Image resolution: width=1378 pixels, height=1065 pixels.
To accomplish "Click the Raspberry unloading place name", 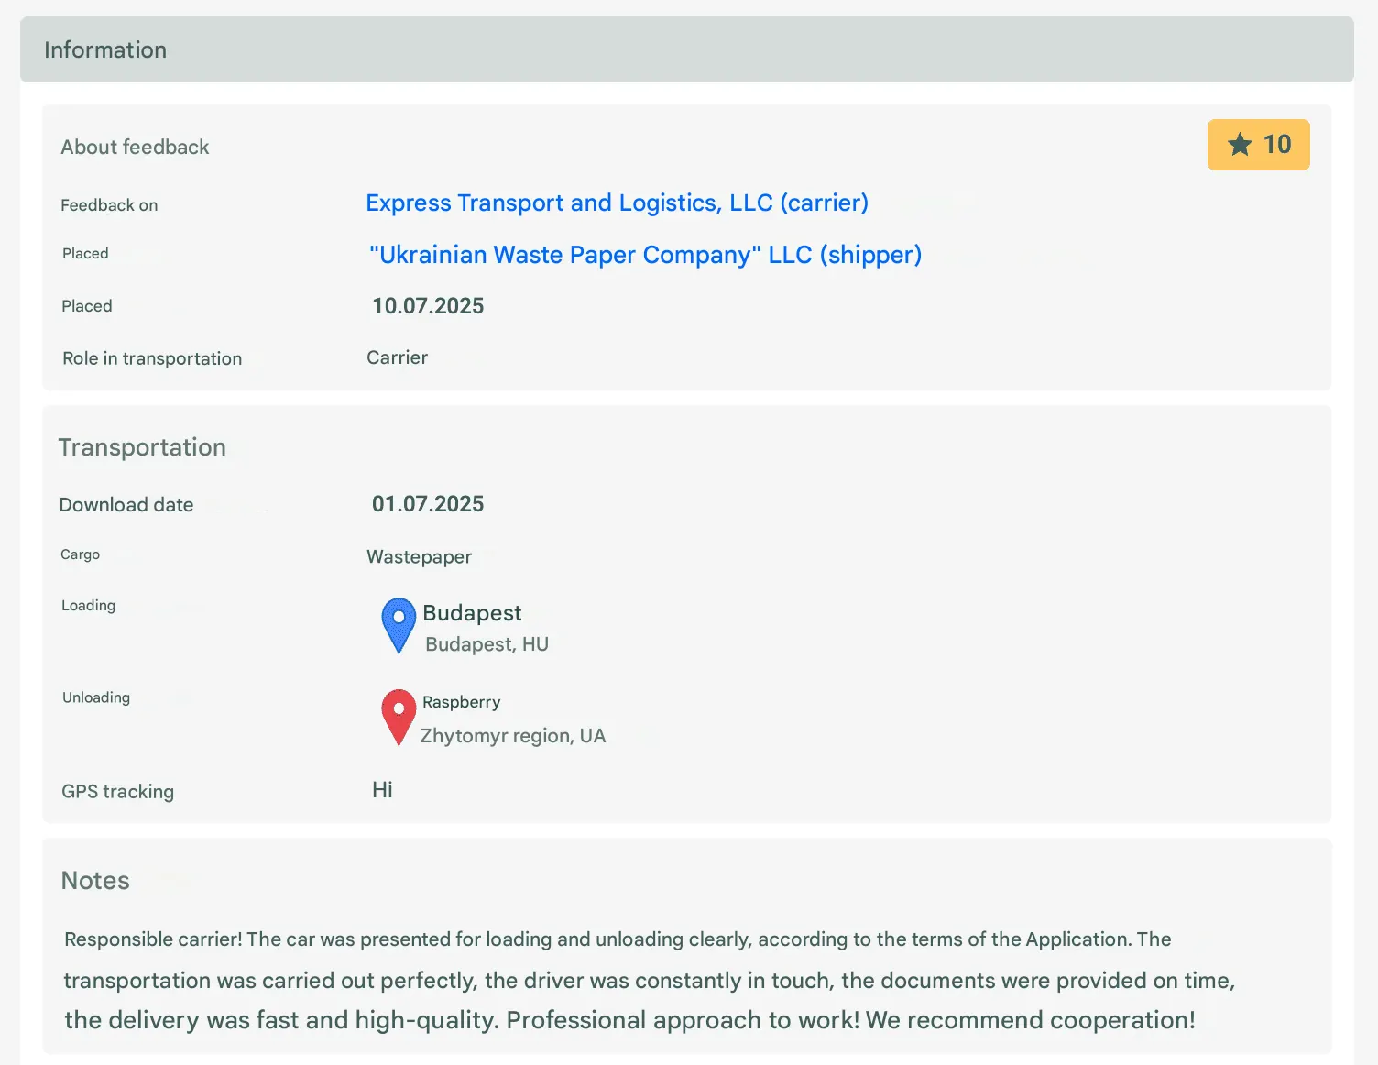I will [x=461, y=702].
